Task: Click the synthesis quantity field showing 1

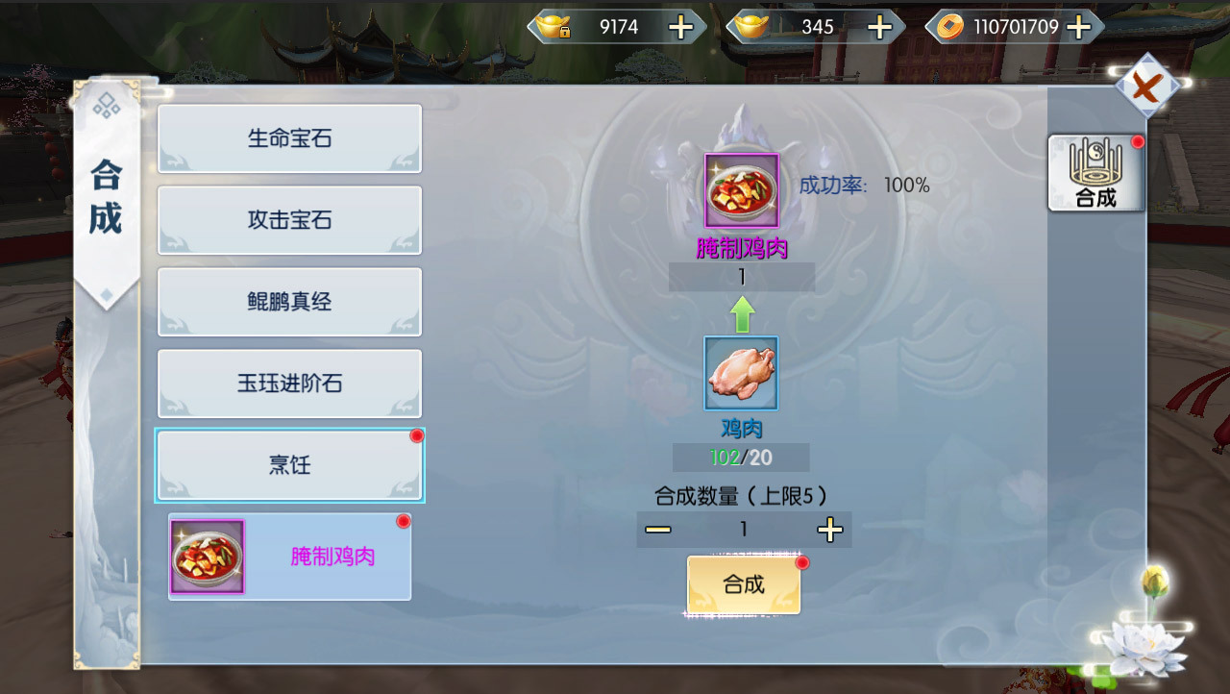Action: pyautogui.click(x=743, y=530)
